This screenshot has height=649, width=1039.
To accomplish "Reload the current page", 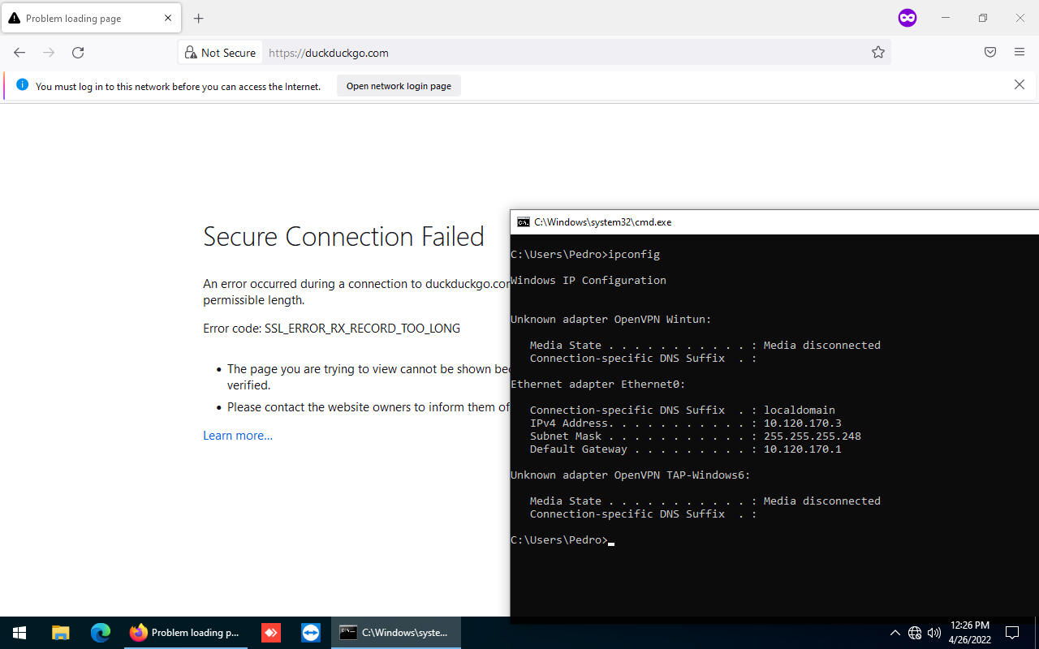I will pyautogui.click(x=77, y=52).
